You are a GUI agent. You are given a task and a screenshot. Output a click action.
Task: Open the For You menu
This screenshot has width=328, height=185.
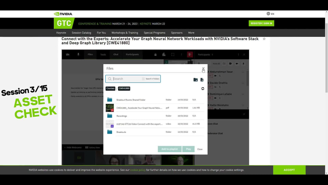point(101,33)
